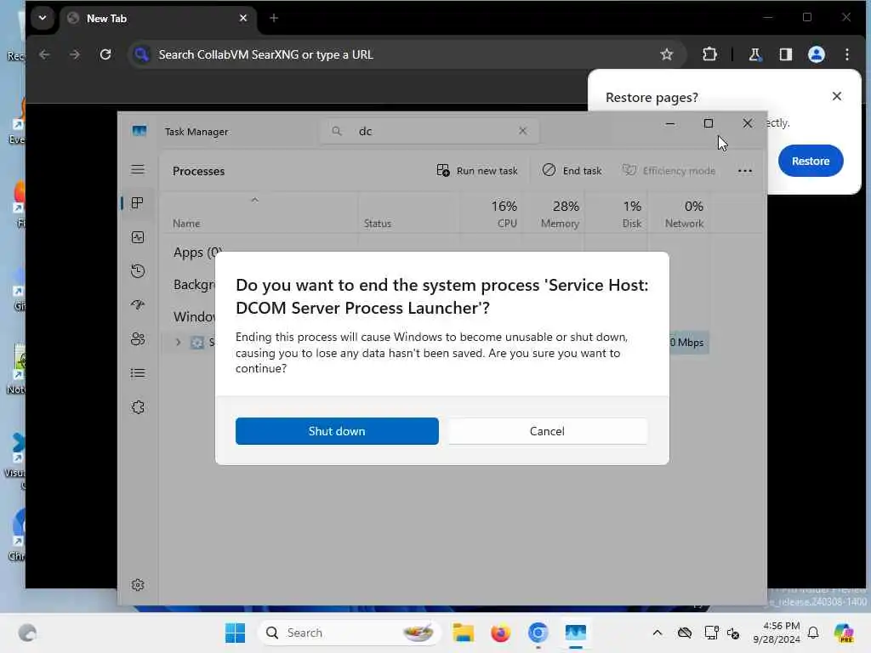Open the Users page icon

(x=138, y=338)
